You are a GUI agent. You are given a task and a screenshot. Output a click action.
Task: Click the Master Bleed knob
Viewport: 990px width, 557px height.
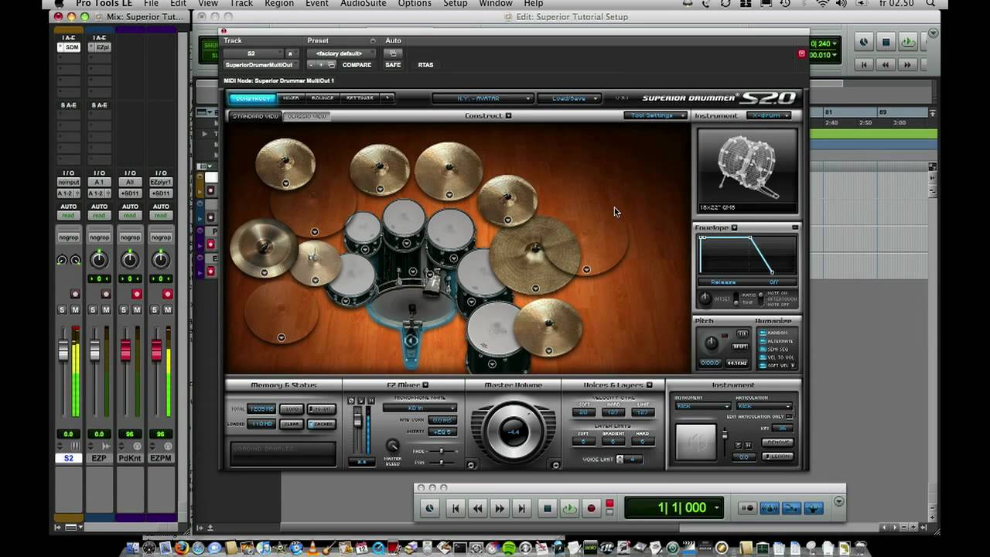(393, 445)
